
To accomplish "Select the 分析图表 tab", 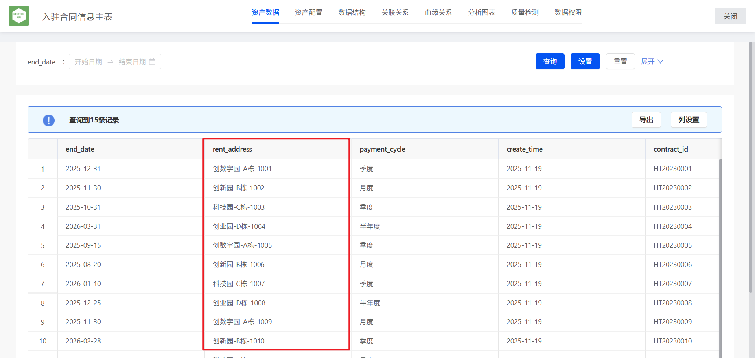I will click(481, 13).
